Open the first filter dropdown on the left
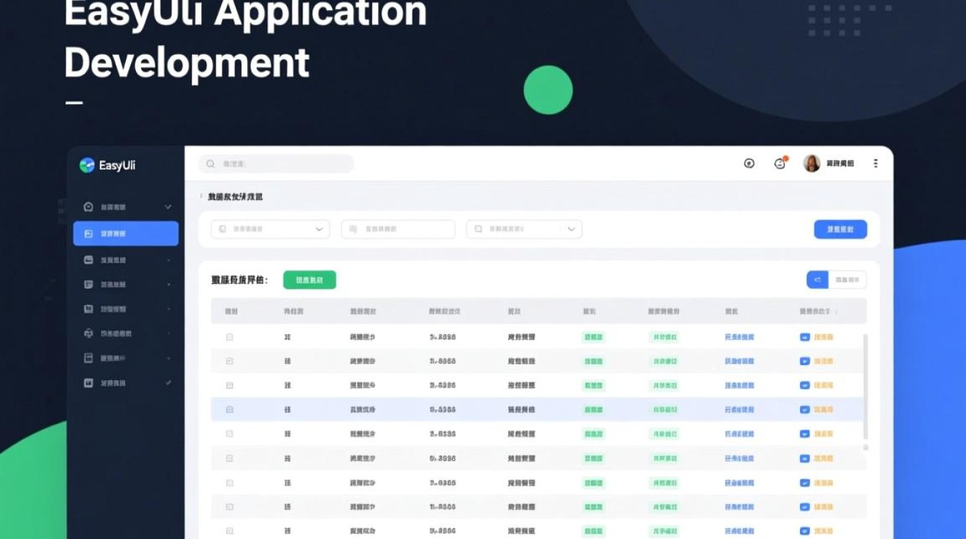Screen dimensions: 966x539 [270, 229]
